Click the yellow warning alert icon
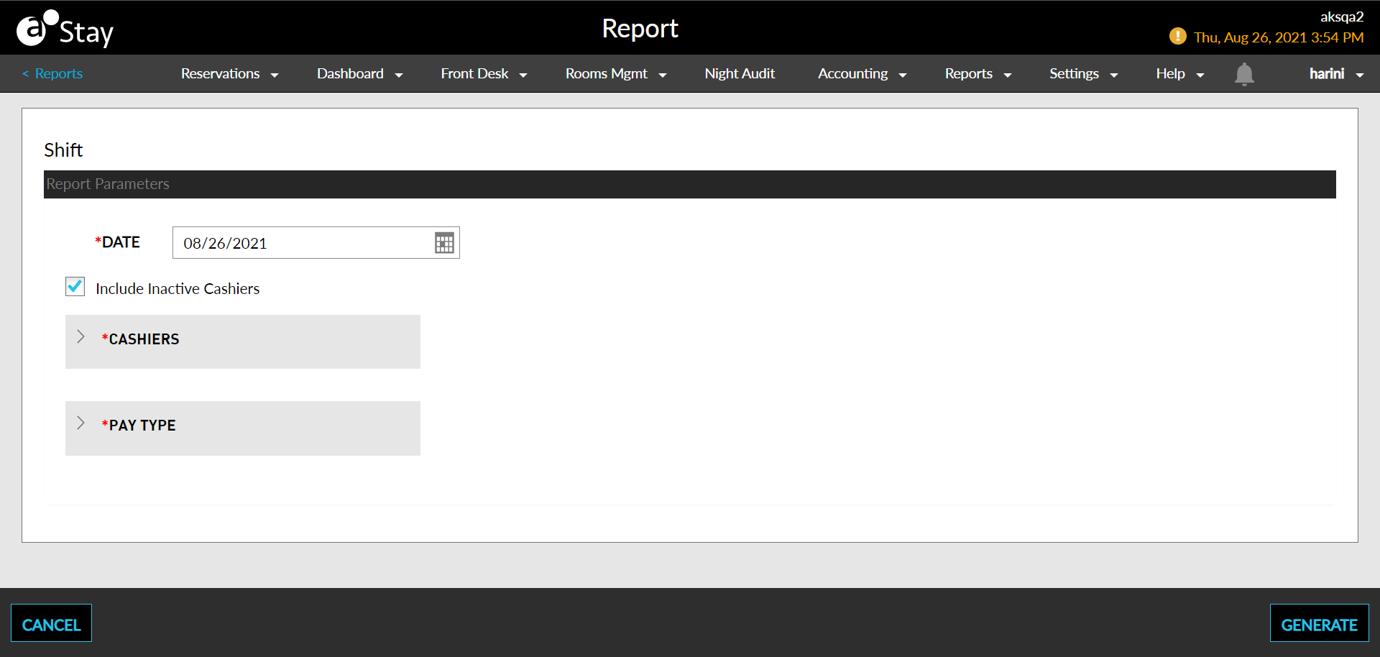 point(1177,36)
